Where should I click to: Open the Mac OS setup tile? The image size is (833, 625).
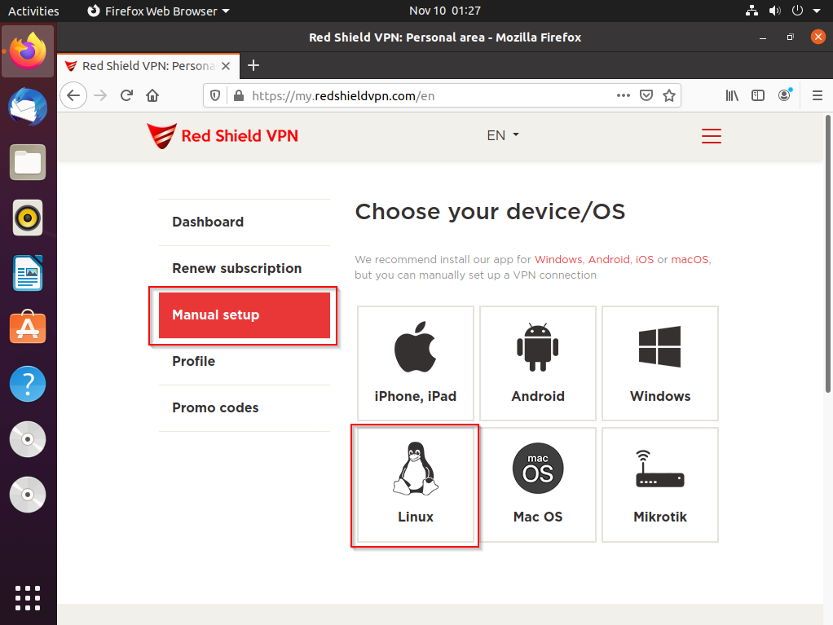[x=537, y=485]
